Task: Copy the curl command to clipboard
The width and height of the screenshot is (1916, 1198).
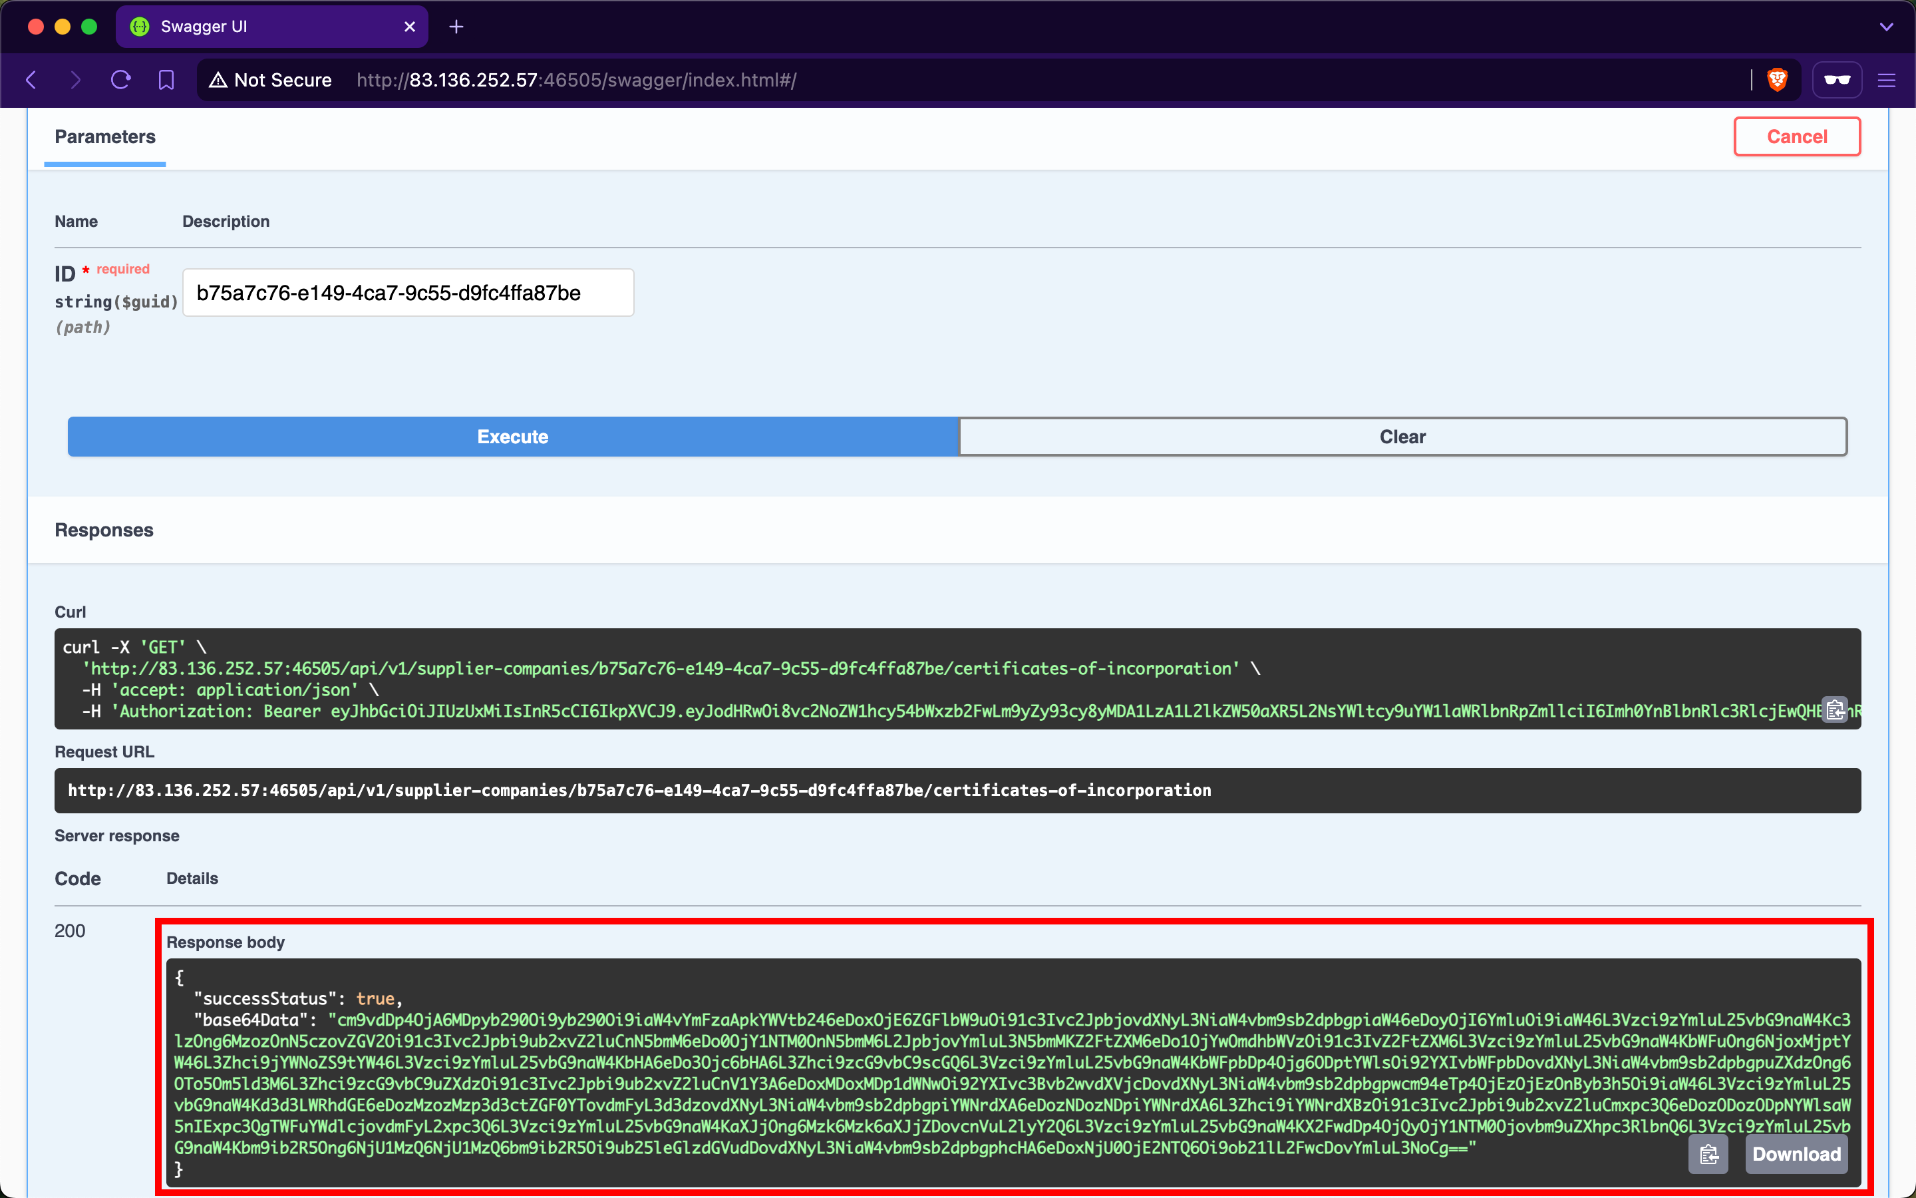Action: [x=1836, y=709]
